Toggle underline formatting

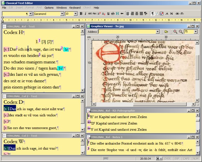108,14
